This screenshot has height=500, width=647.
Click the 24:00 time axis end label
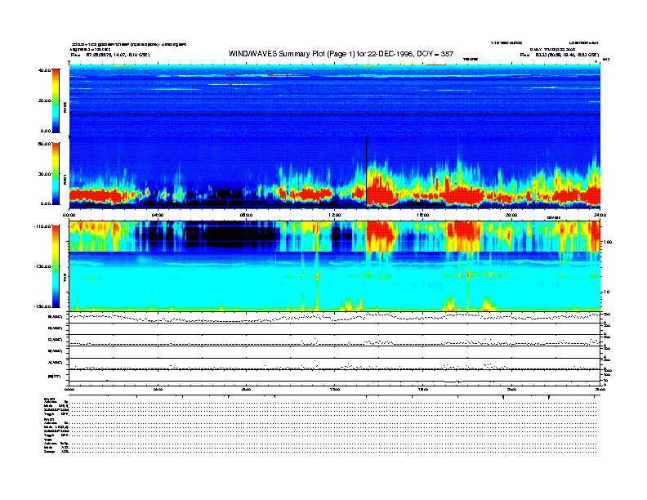click(599, 215)
